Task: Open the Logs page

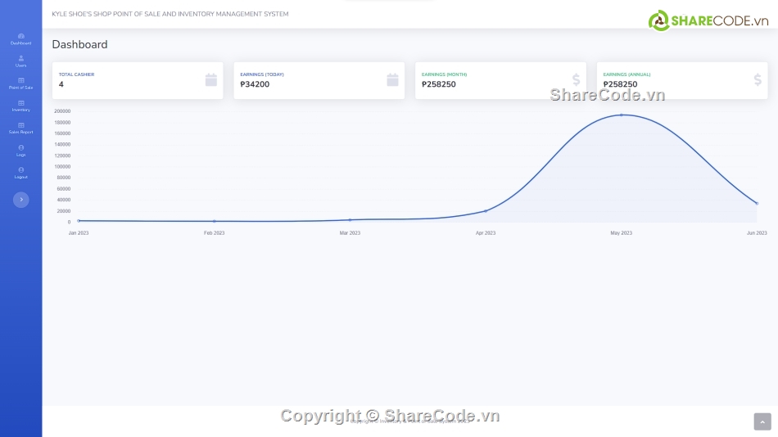Action: pyautogui.click(x=20, y=150)
